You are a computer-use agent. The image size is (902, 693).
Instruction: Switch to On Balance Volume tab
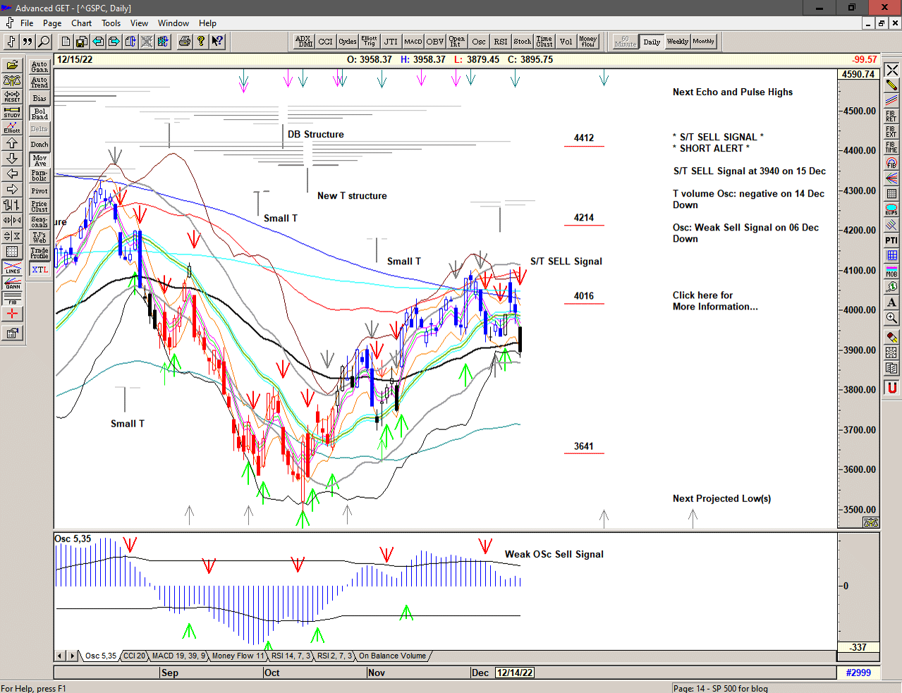[392, 656]
